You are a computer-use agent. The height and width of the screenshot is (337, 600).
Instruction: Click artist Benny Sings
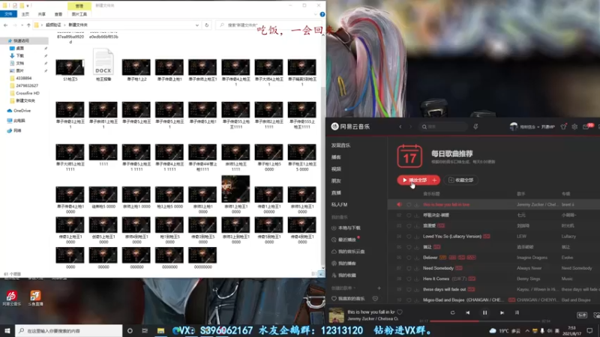528,279
